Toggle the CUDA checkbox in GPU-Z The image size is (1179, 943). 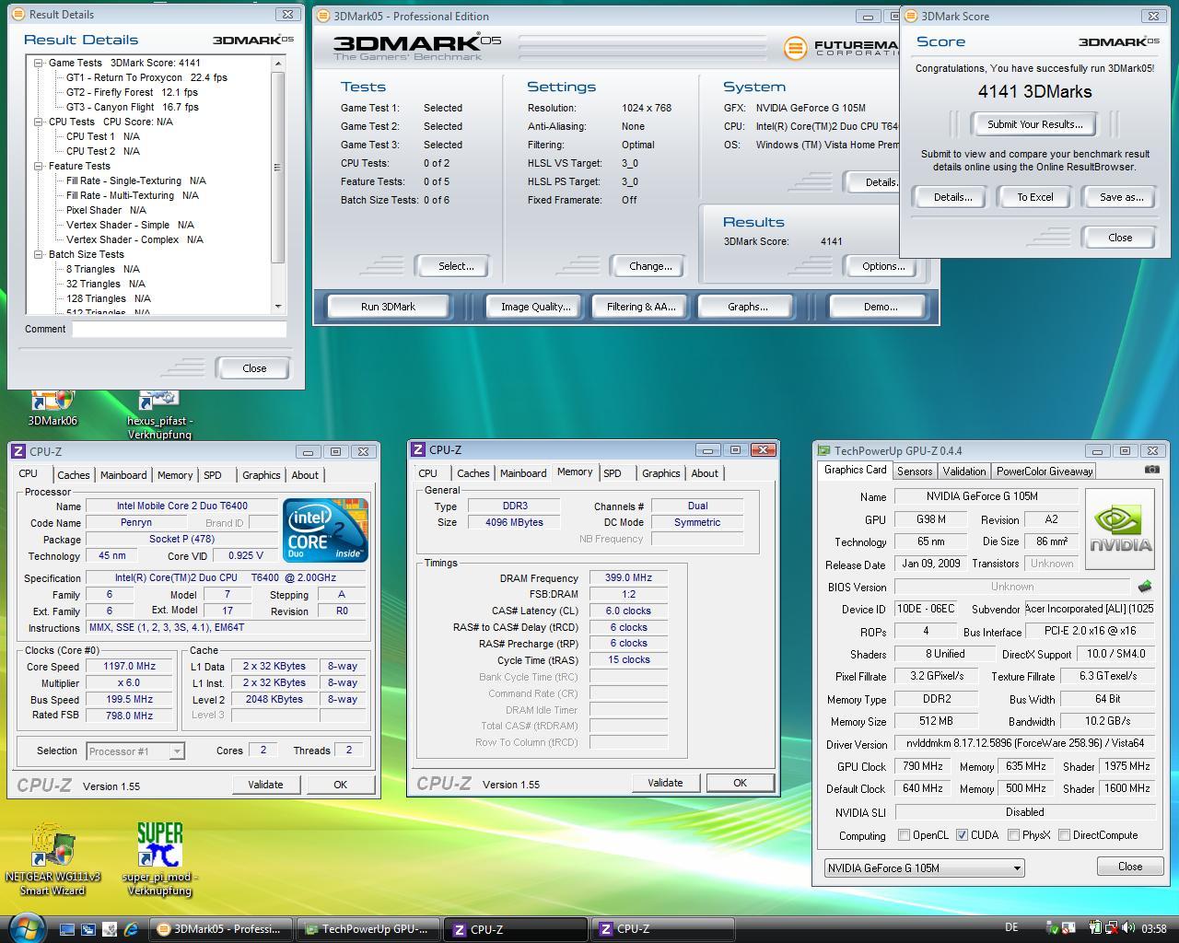tap(962, 835)
